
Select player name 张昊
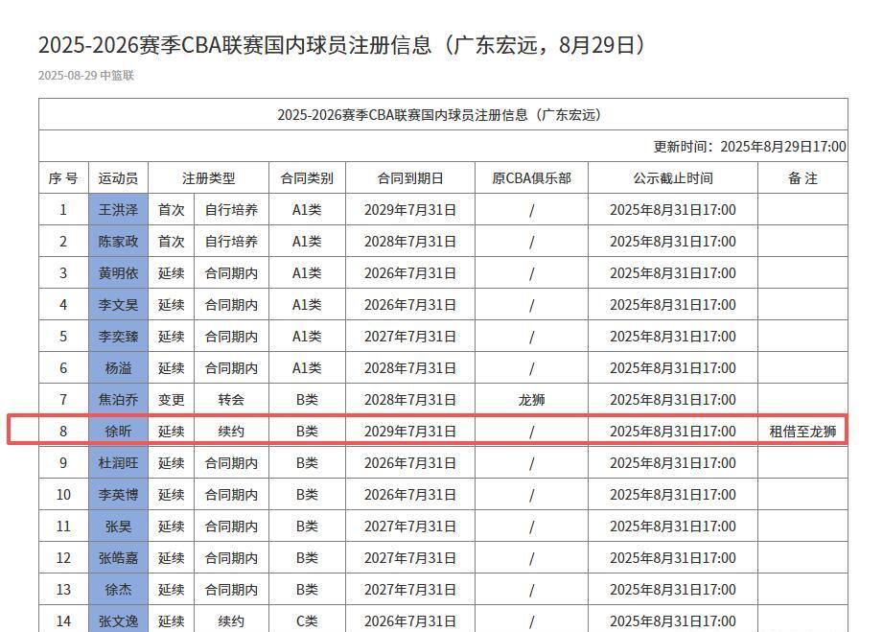click(118, 527)
